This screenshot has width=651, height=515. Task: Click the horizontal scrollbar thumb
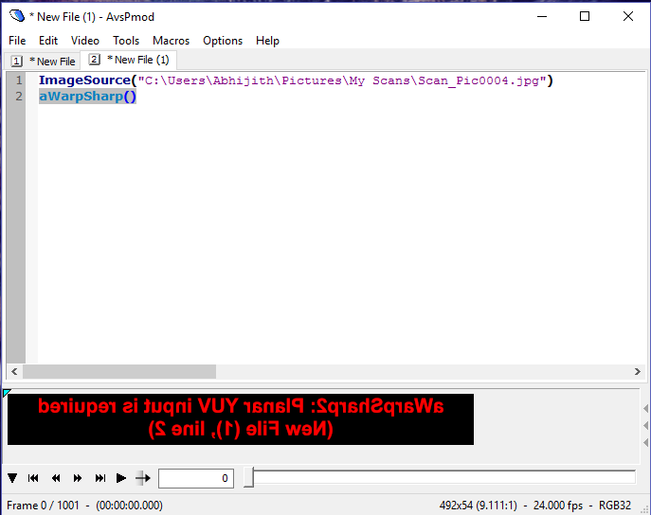(119, 371)
